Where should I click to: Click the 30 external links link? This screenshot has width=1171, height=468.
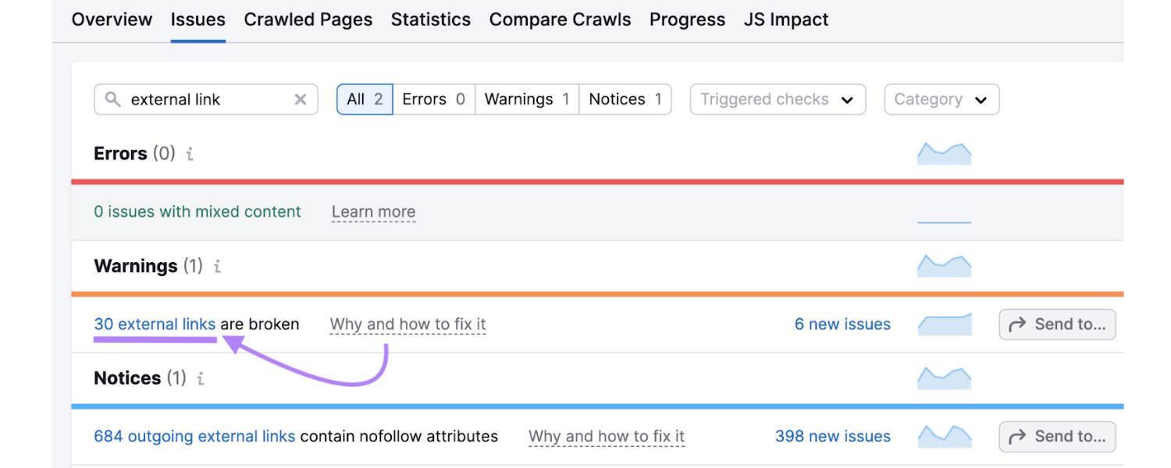[x=155, y=324]
